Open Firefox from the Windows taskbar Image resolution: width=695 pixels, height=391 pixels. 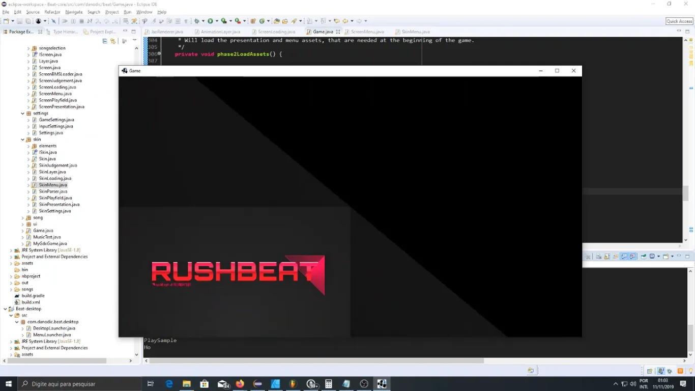click(x=240, y=384)
